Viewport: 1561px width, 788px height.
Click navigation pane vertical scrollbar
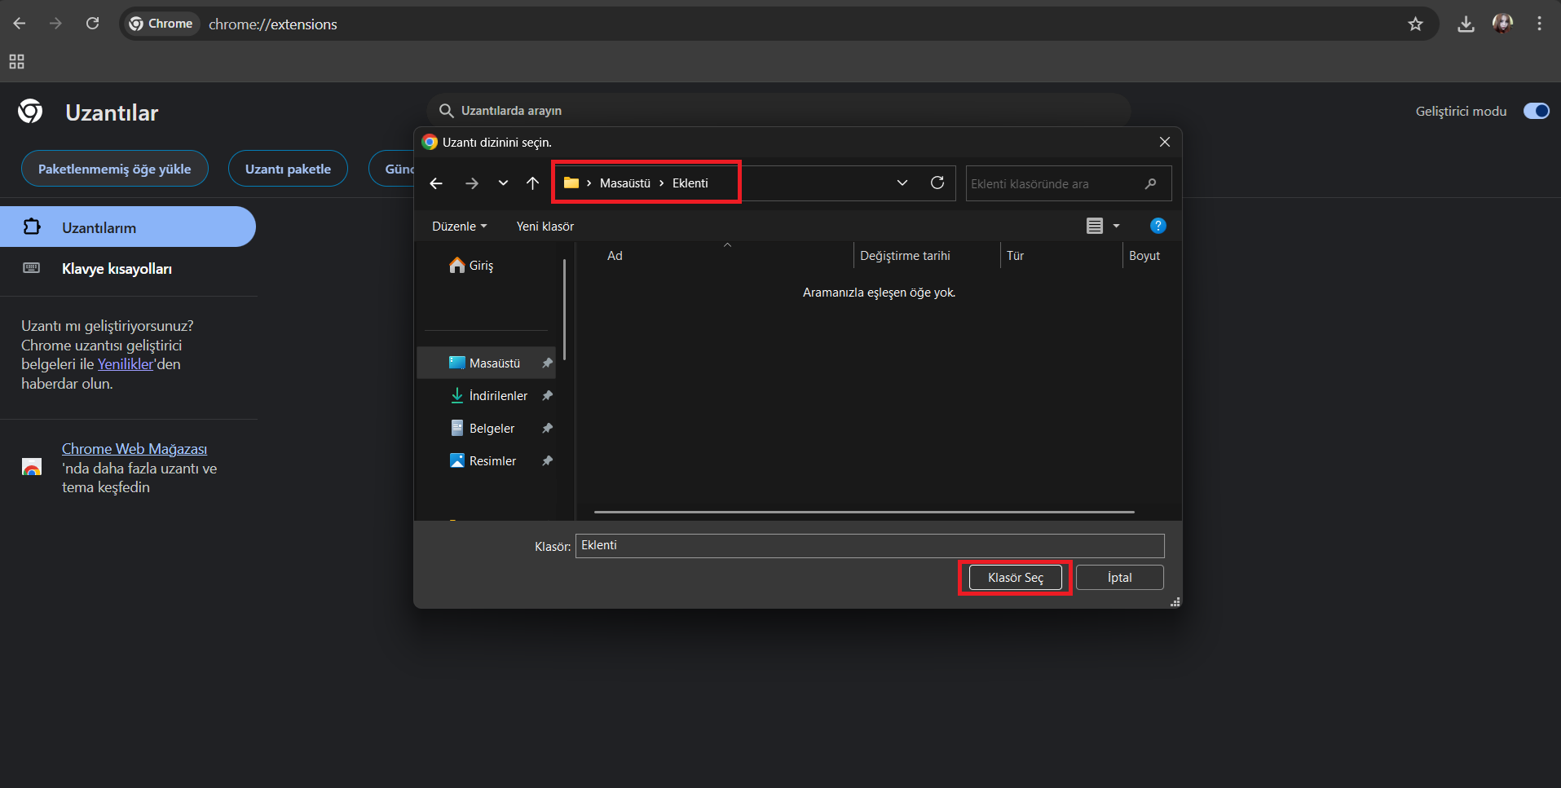pos(564,310)
